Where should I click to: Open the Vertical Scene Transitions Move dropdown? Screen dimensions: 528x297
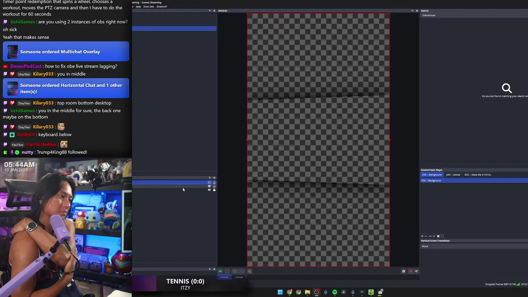474,246
